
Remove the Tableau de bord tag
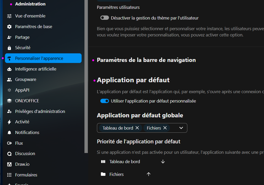pos(137,128)
